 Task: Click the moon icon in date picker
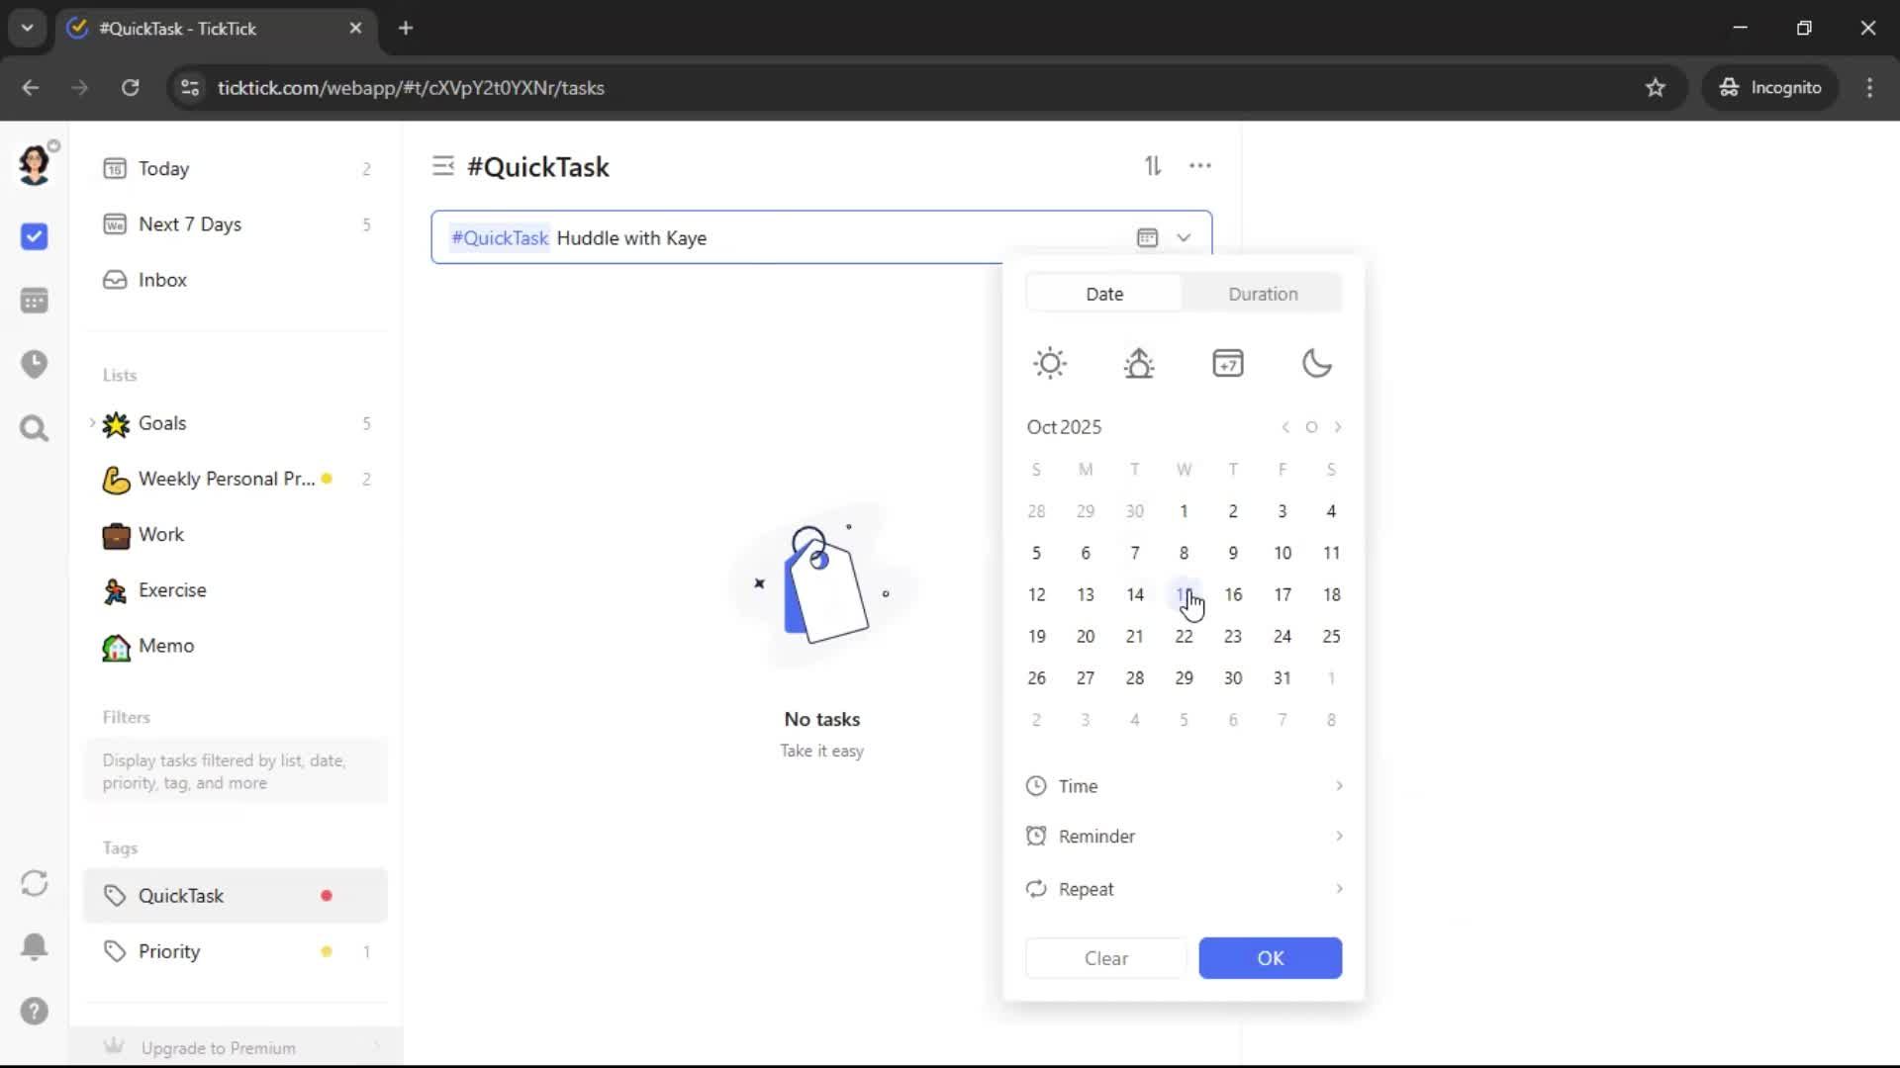pos(1316,363)
